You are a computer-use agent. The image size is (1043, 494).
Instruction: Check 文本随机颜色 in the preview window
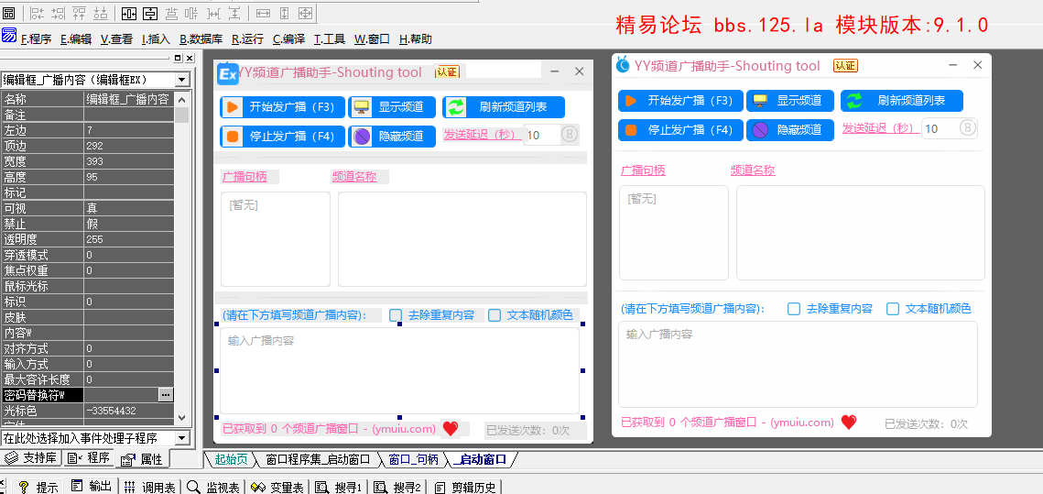[893, 308]
